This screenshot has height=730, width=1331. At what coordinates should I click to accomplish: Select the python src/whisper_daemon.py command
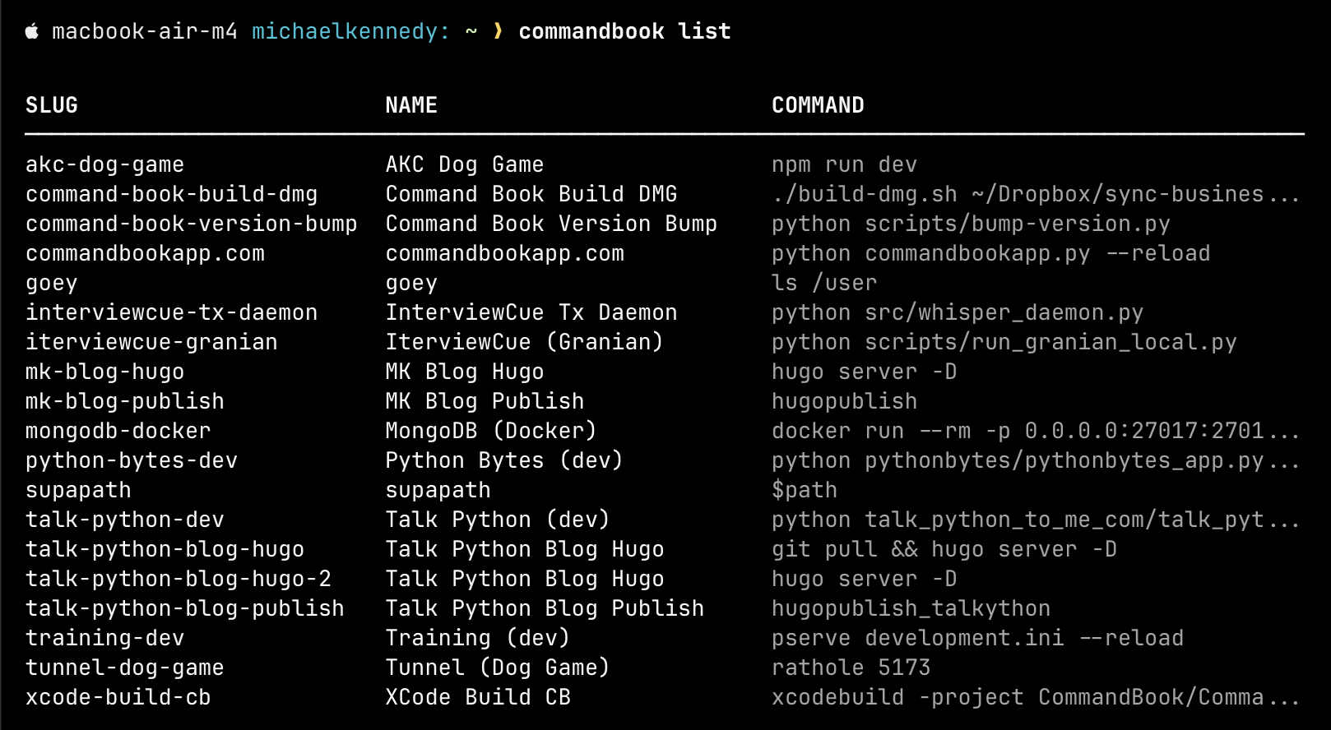957,312
